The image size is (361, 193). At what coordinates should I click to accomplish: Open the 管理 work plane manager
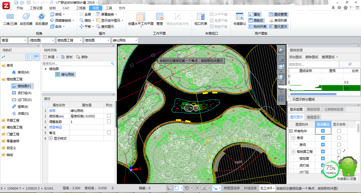pos(160,20)
